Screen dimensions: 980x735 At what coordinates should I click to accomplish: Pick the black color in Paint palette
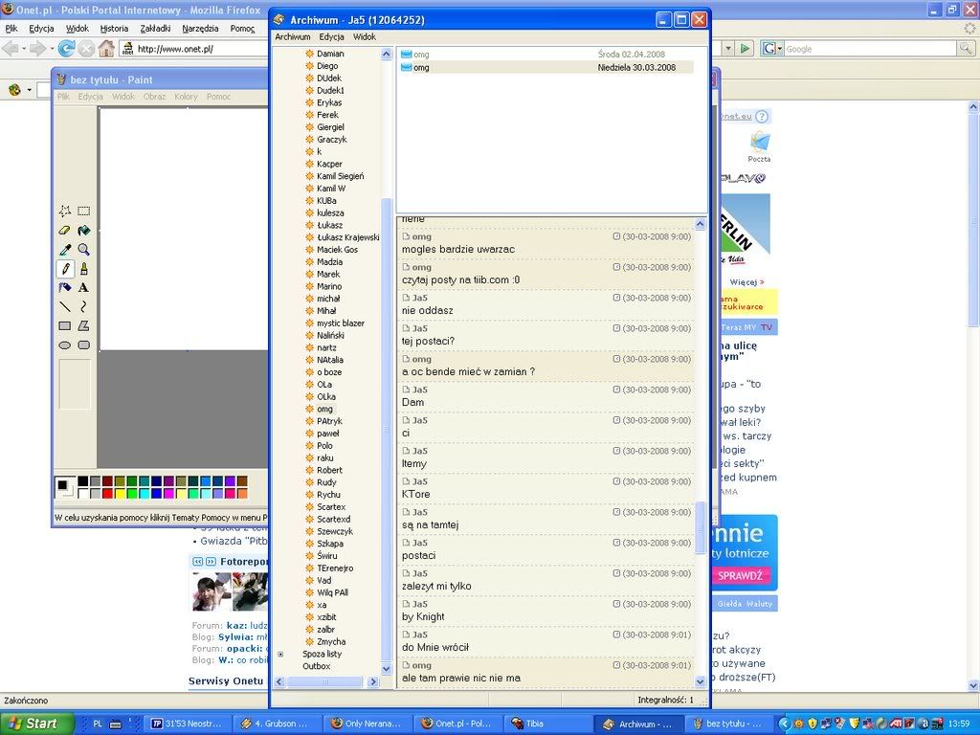tap(82, 481)
